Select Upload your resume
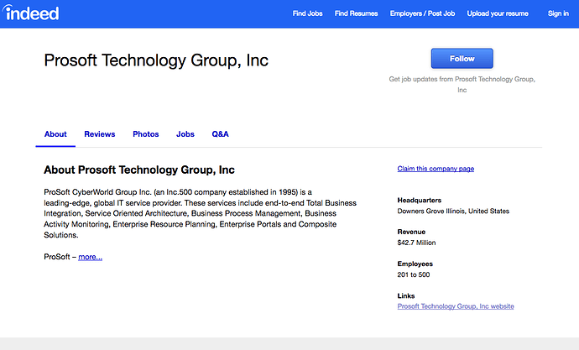Screen dimensions: 579x350 [498, 13]
